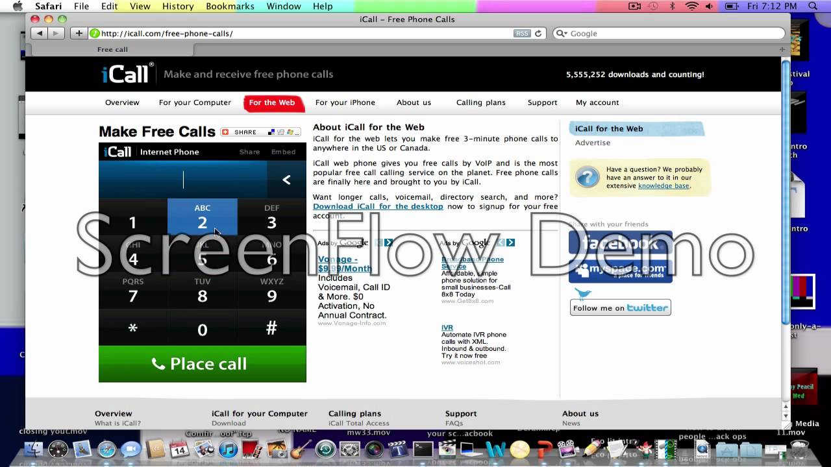831x467 pixels.
Task: Click the RSS badge in the address bar
Action: click(x=522, y=33)
